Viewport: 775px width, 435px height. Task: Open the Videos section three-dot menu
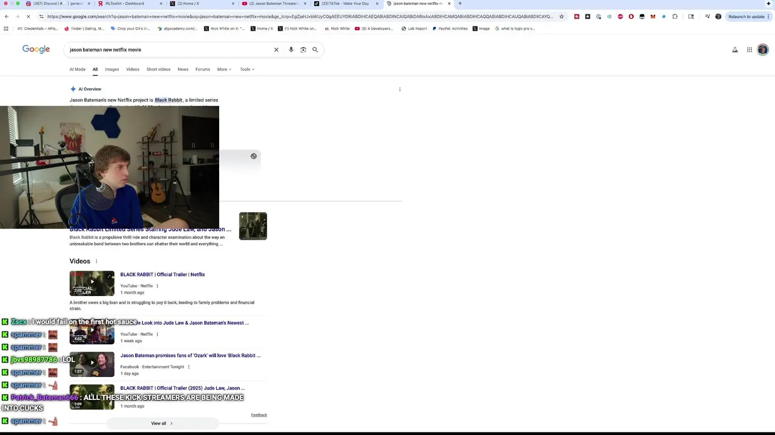pyautogui.click(x=96, y=261)
